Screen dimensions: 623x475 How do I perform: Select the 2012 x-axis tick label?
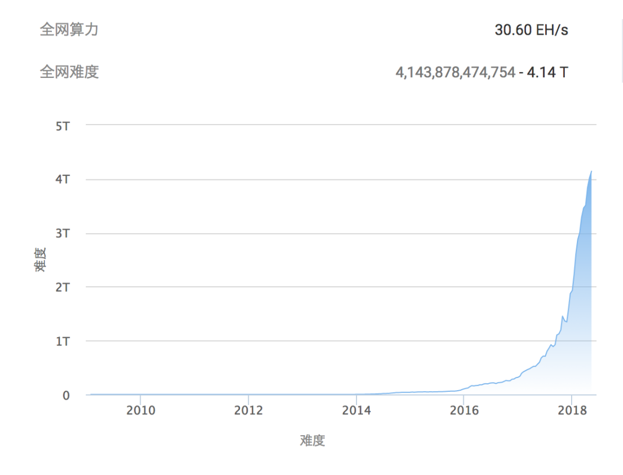[249, 410]
